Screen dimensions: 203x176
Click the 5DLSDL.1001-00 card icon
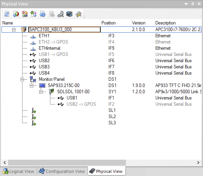click(x=52, y=92)
